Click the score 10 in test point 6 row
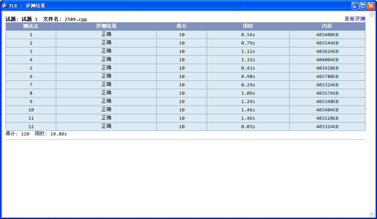Image resolution: width=377 pixels, height=219 pixels. click(182, 77)
